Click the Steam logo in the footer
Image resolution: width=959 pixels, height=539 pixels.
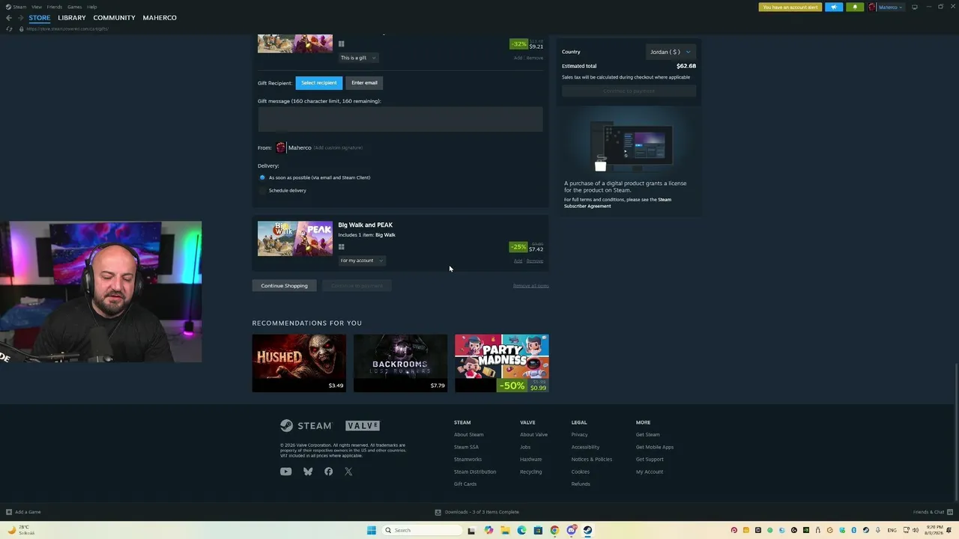point(306,426)
